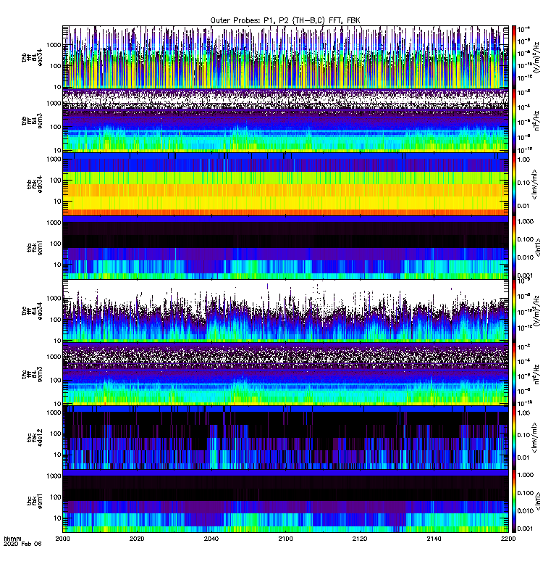Click the plot title 'Outer Probes: P1, P2 (TH-B,C) FFT, FBK'
Viewport: 543px width, 580px height.
click(x=285, y=21)
